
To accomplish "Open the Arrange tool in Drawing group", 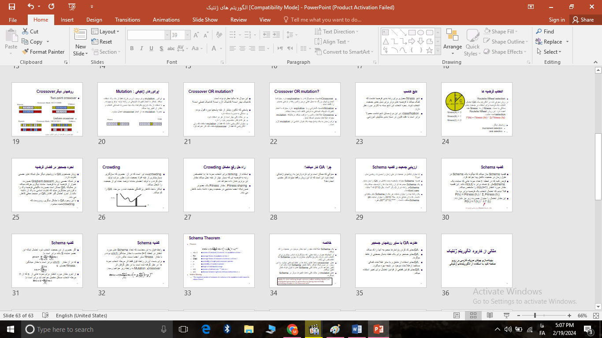I will tap(453, 40).
